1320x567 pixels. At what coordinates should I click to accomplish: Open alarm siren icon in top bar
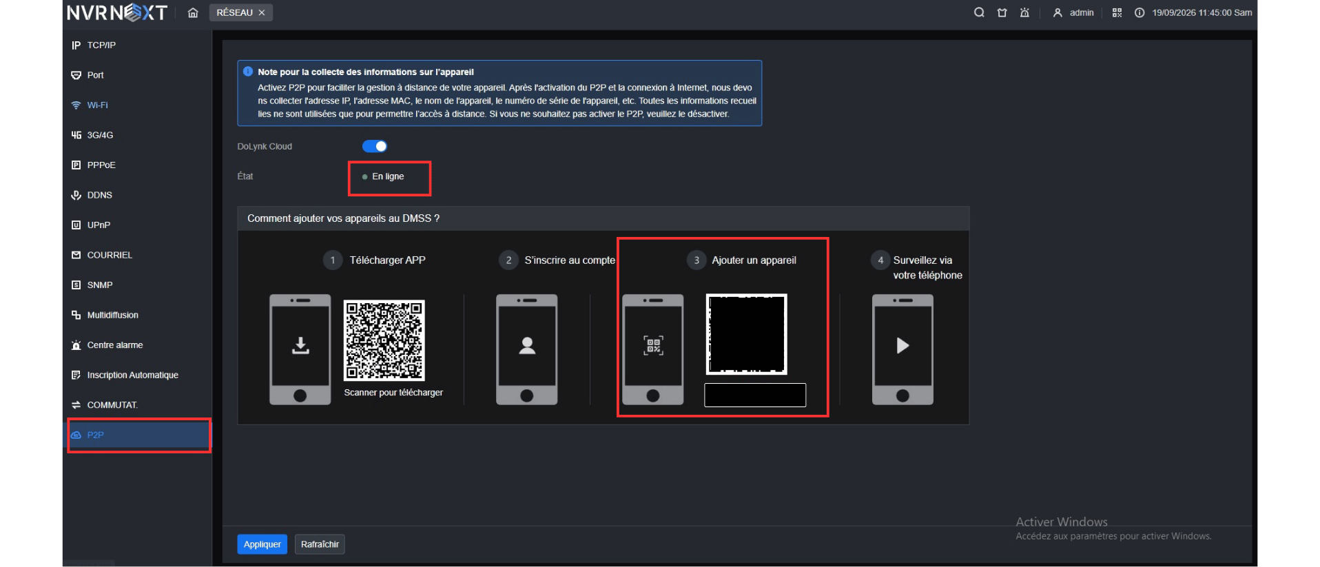coord(1024,12)
